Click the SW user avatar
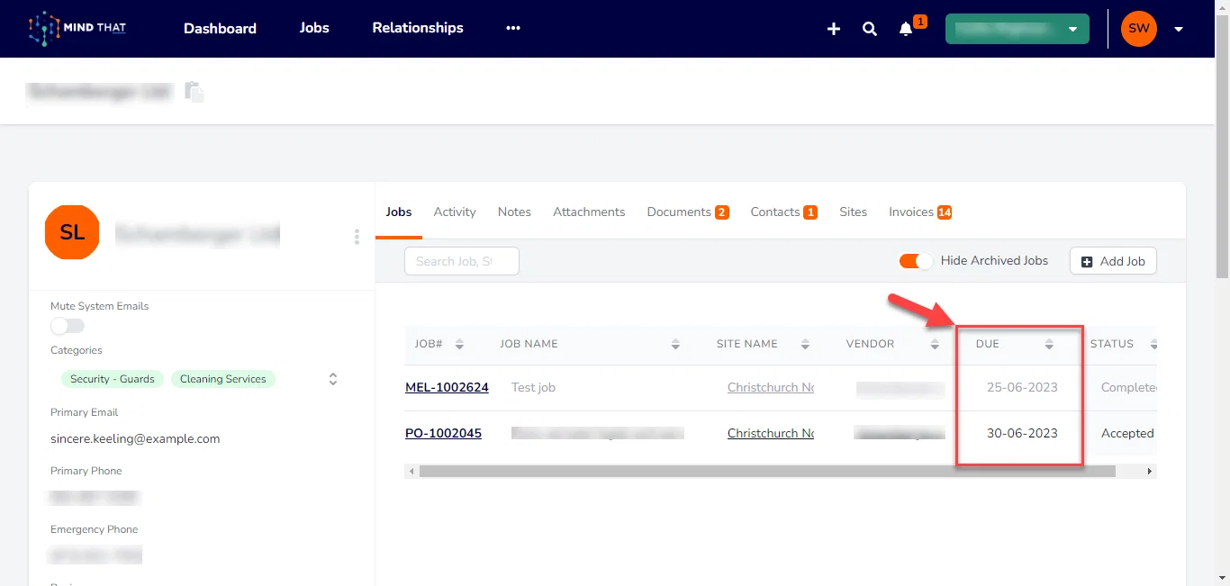This screenshot has width=1230, height=586. click(1139, 29)
